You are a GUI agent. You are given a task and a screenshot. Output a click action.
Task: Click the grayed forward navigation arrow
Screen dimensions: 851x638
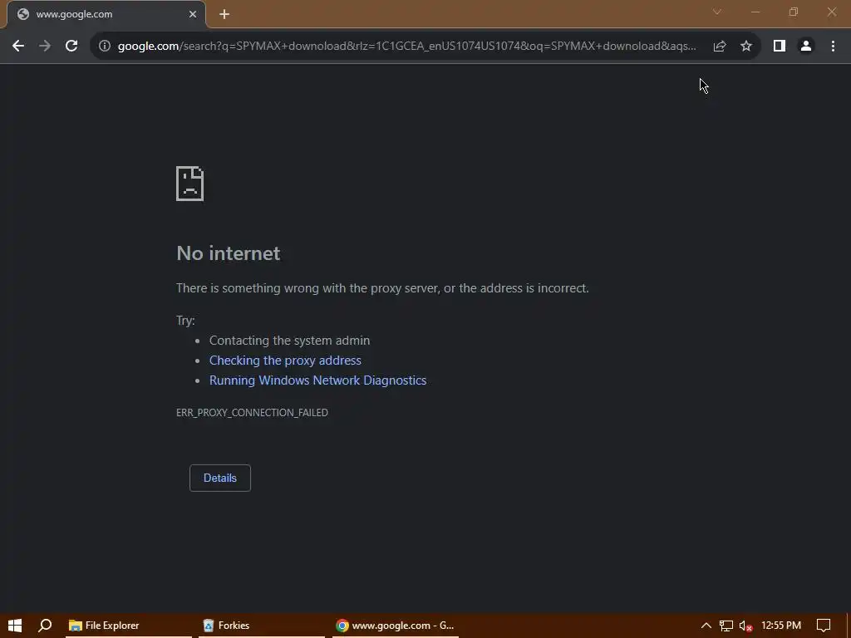[45, 47]
